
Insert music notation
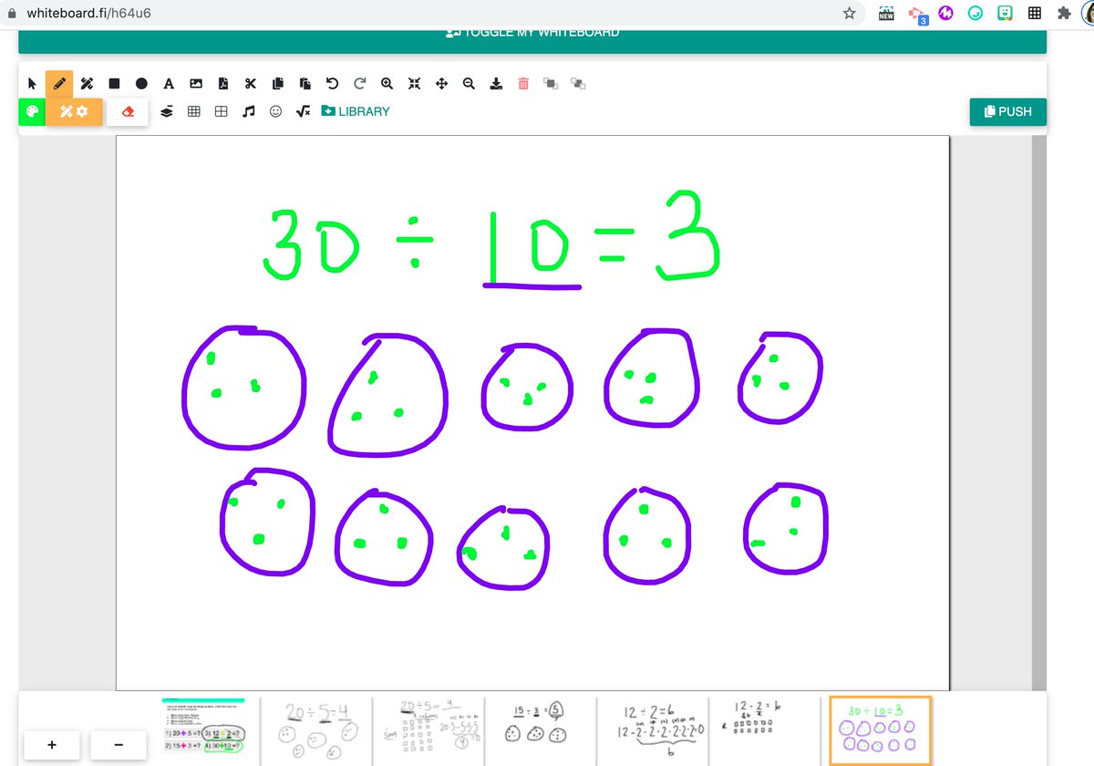click(248, 111)
